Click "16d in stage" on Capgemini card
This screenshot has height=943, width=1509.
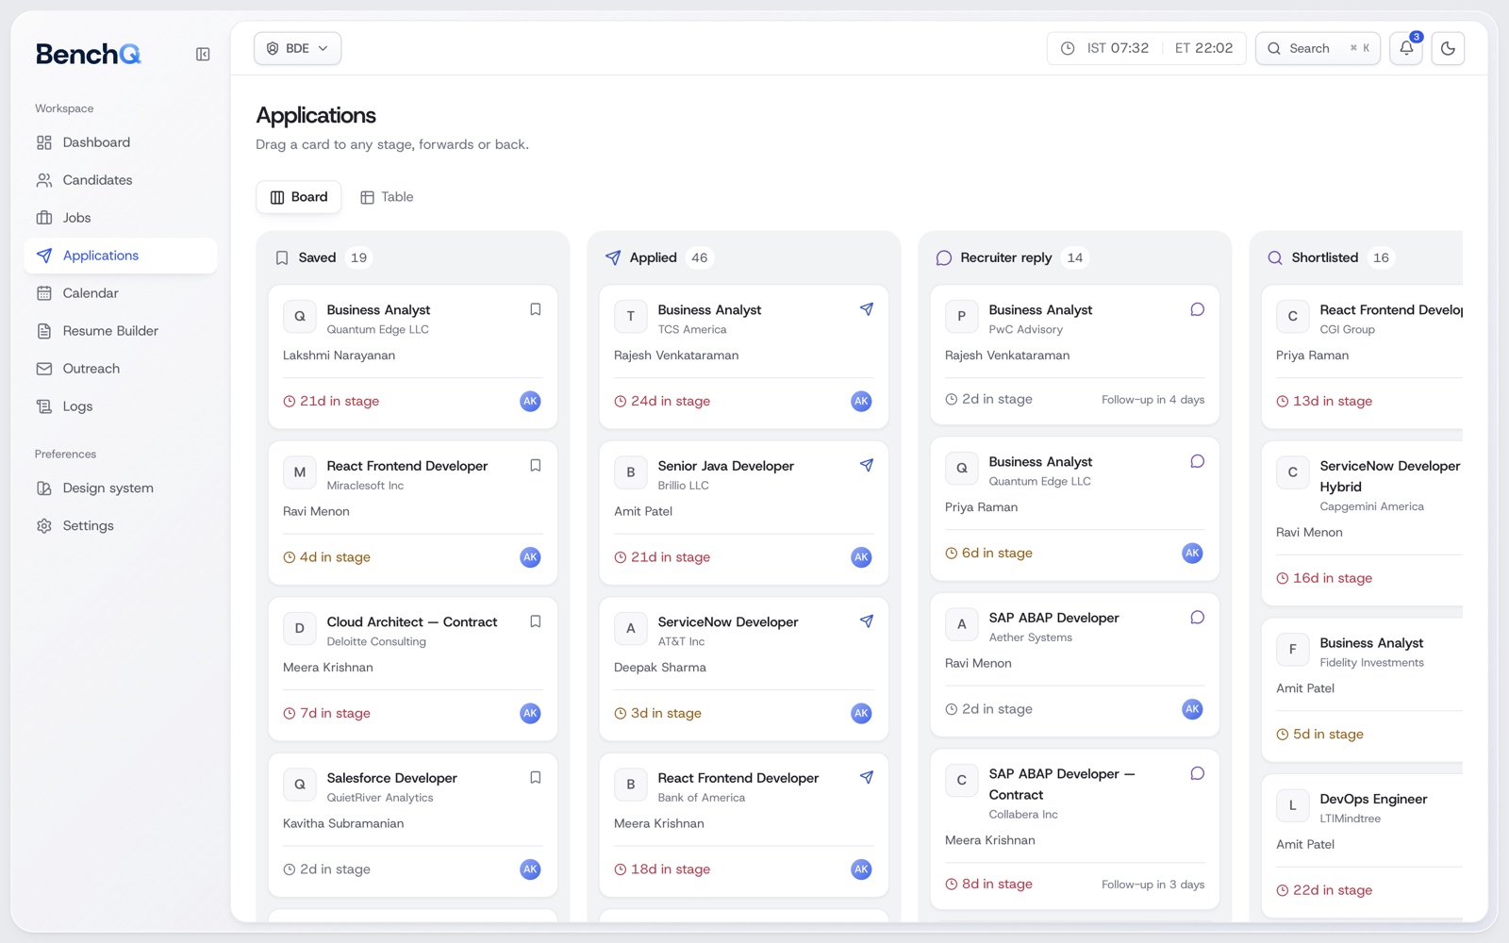[x=1324, y=578]
